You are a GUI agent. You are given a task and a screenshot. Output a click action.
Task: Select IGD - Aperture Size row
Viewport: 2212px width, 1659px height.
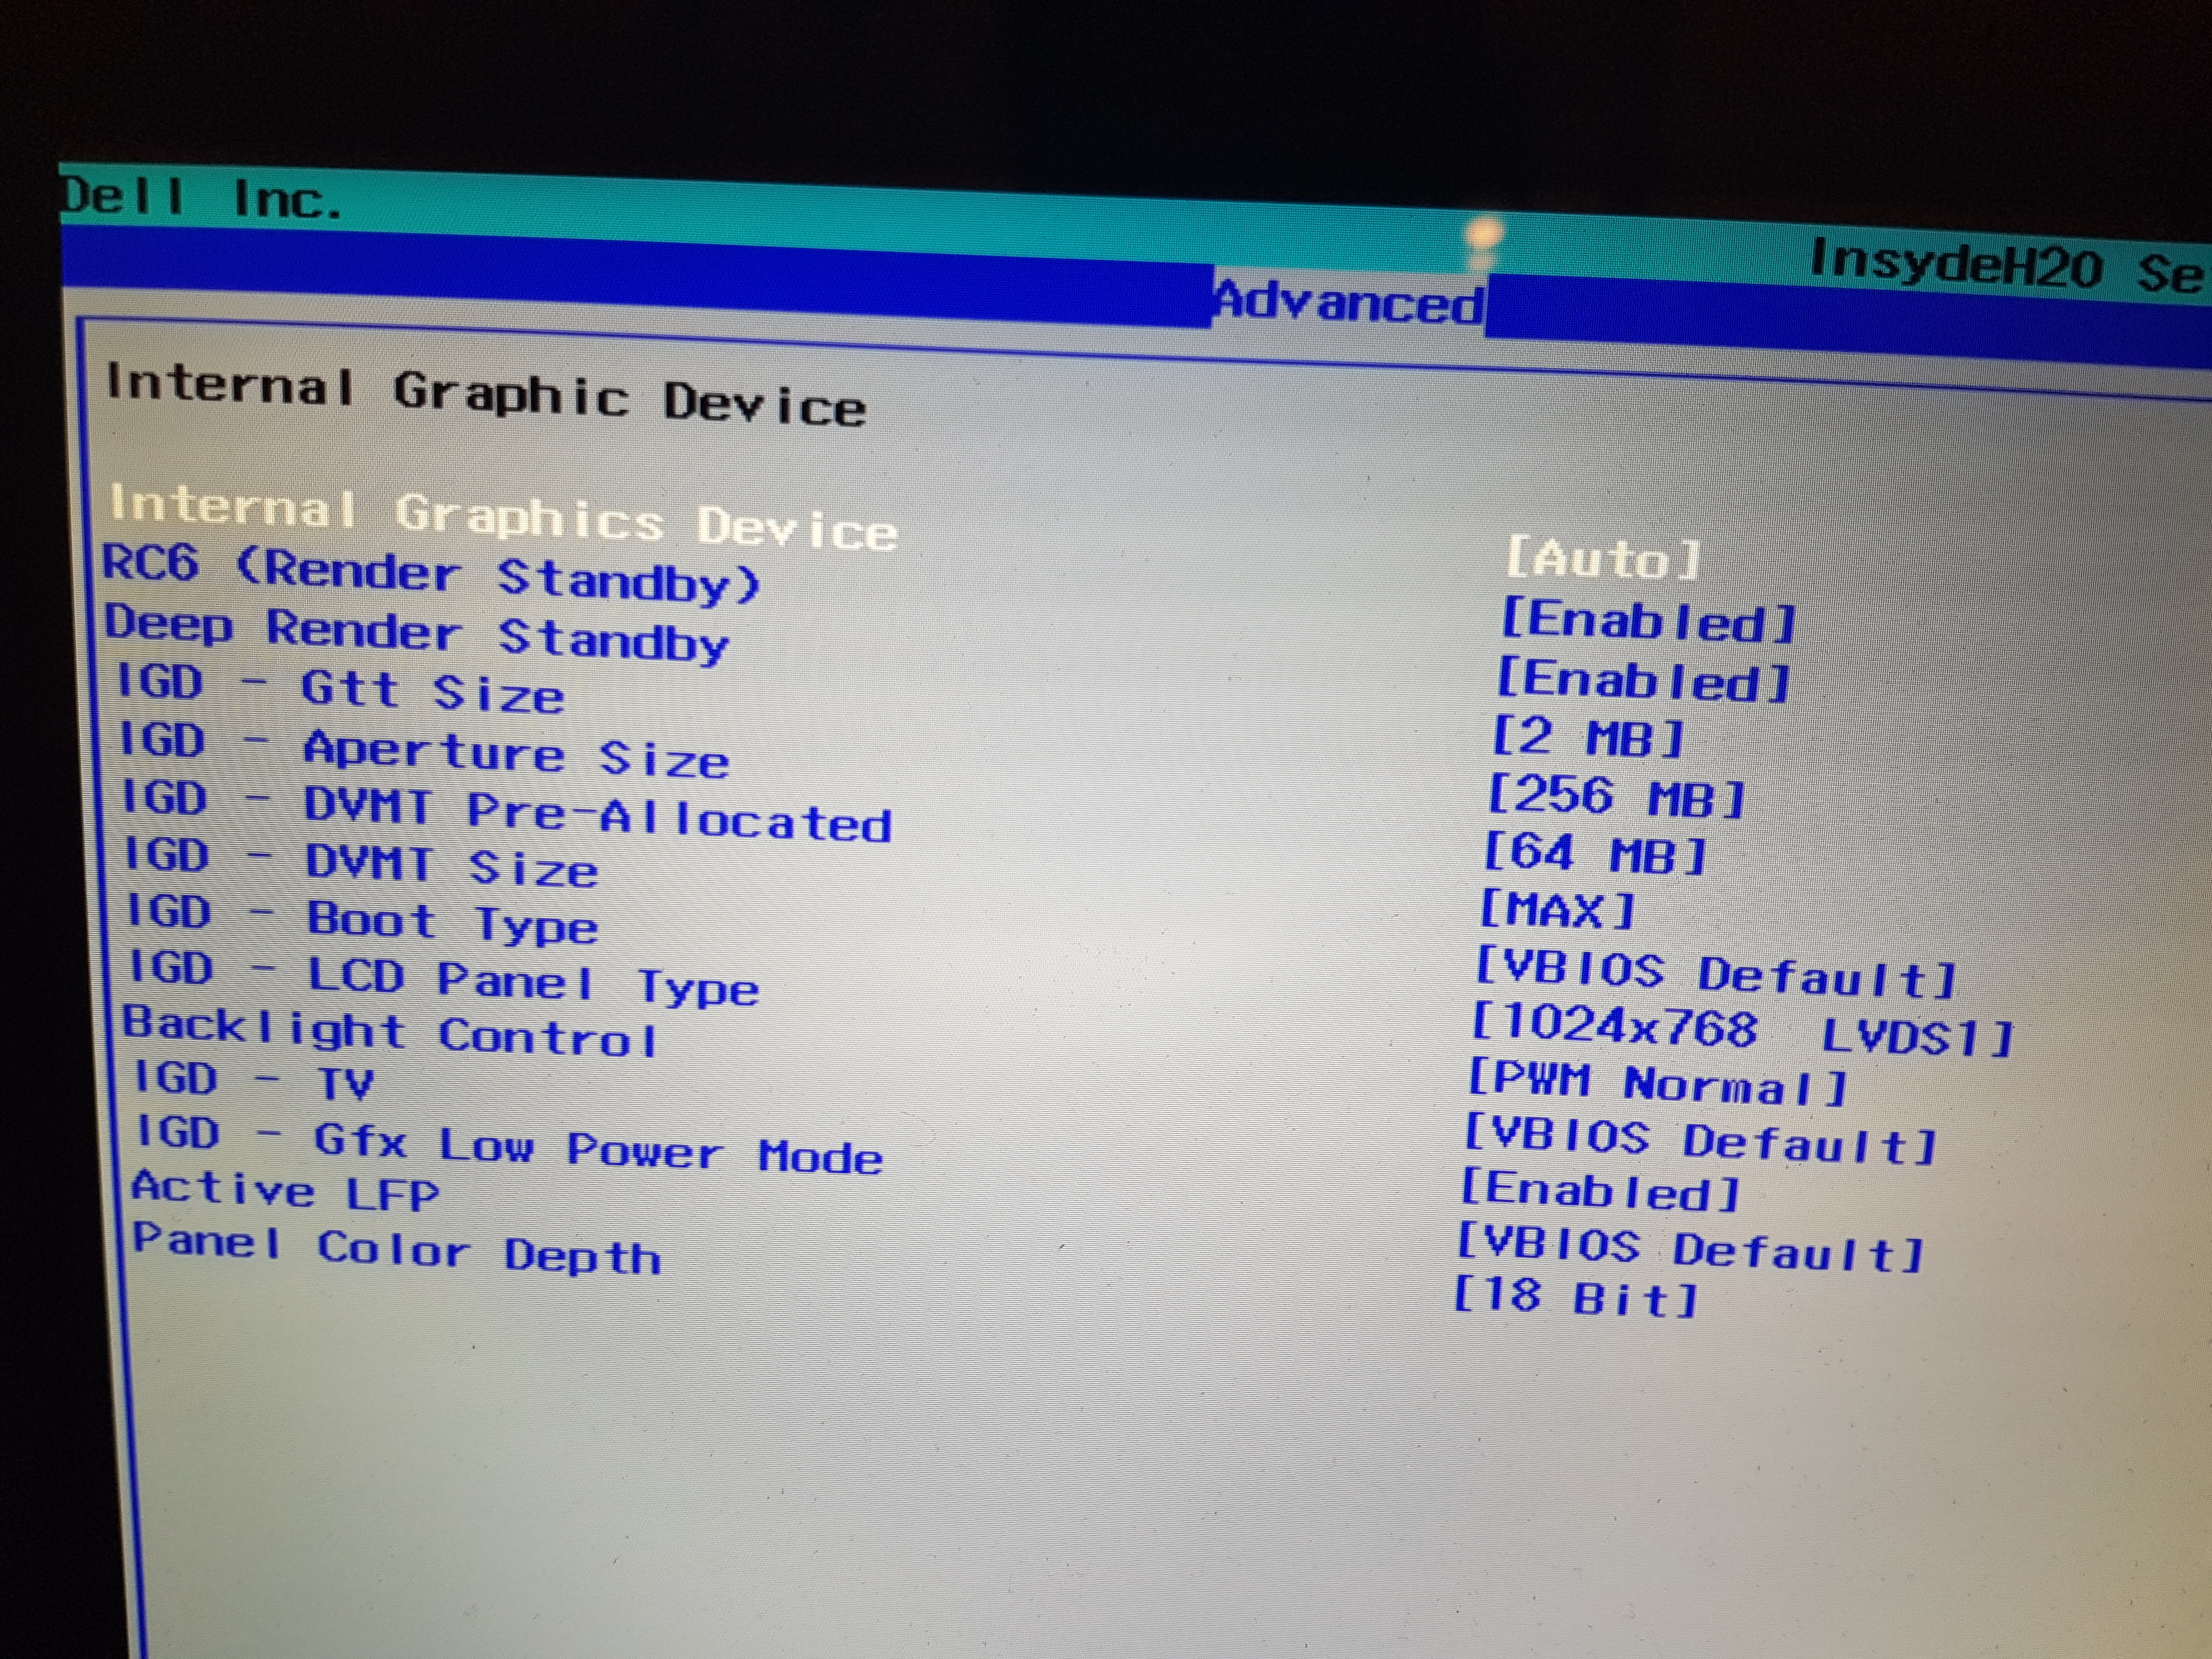(424, 751)
